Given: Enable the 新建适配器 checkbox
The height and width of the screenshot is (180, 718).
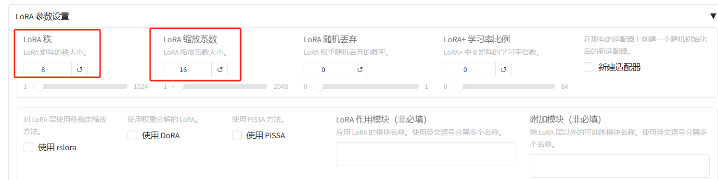Looking at the screenshot, I should click(589, 67).
